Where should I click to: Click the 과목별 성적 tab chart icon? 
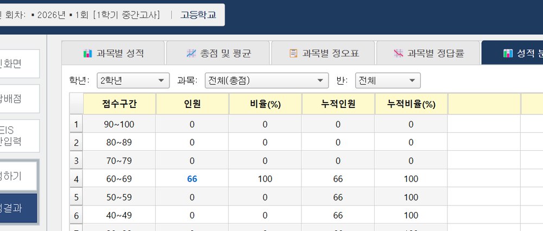(87, 53)
